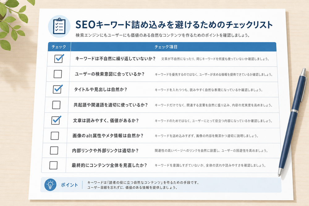Click the チェック column header
The width and height of the screenshot is (309, 206).
pos(59,47)
